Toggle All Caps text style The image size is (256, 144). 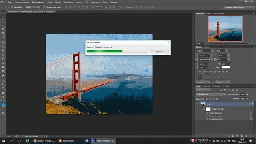click(x=208, y=72)
